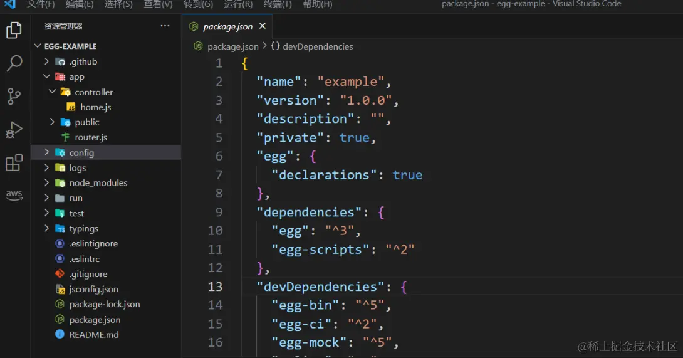This screenshot has width=683, height=358.
Task: Click the config folder icon
Action: pyautogui.click(x=60, y=152)
